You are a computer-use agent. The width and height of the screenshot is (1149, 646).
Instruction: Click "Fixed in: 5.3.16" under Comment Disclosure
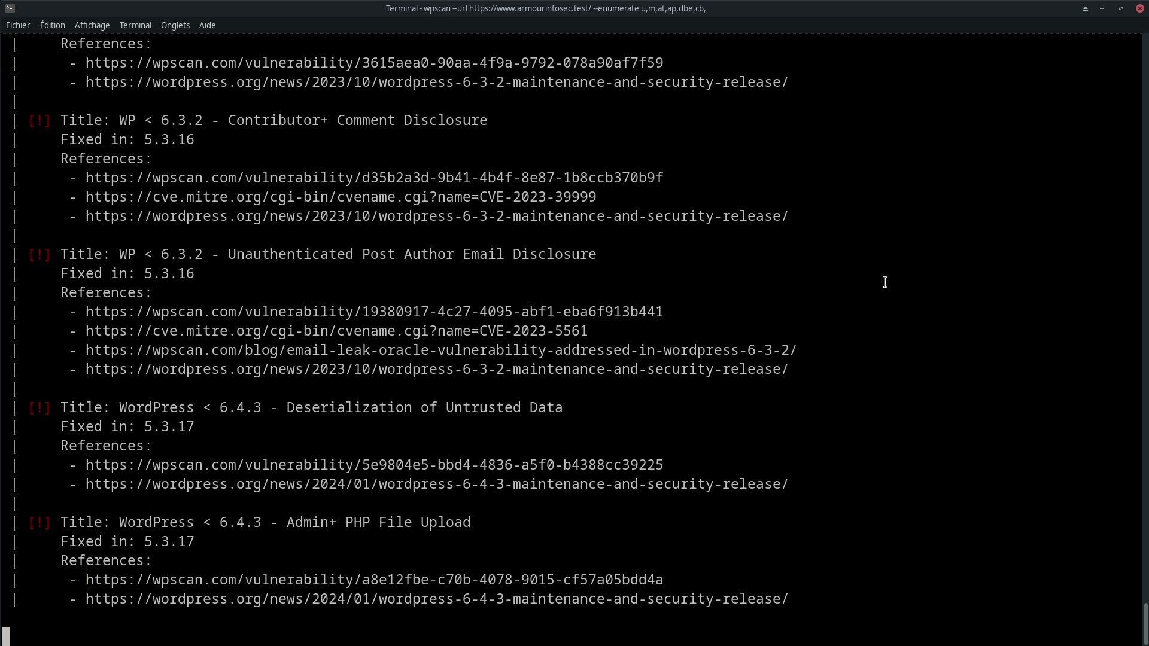click(x=127, y=139)
